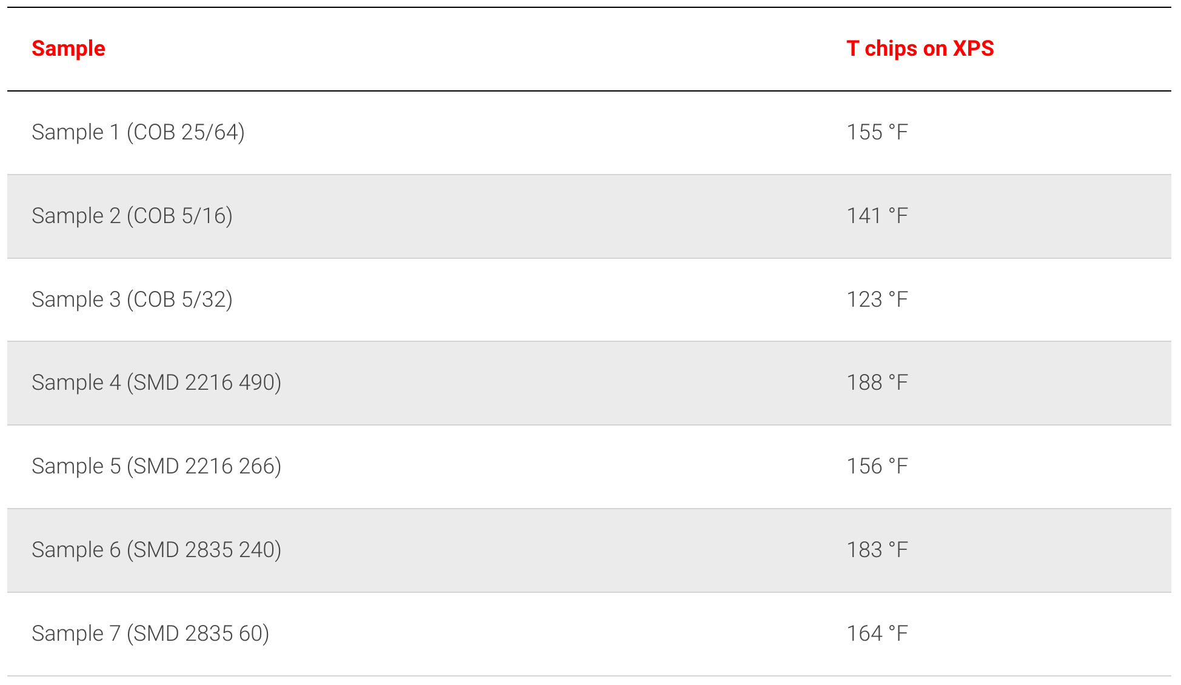
Task: Click the COB 25/64 parenthetical text
Action: pos(186,132)
